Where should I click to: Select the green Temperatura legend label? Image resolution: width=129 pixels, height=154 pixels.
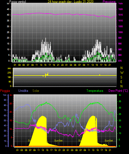pyautogui.click(x=95, y=91)
